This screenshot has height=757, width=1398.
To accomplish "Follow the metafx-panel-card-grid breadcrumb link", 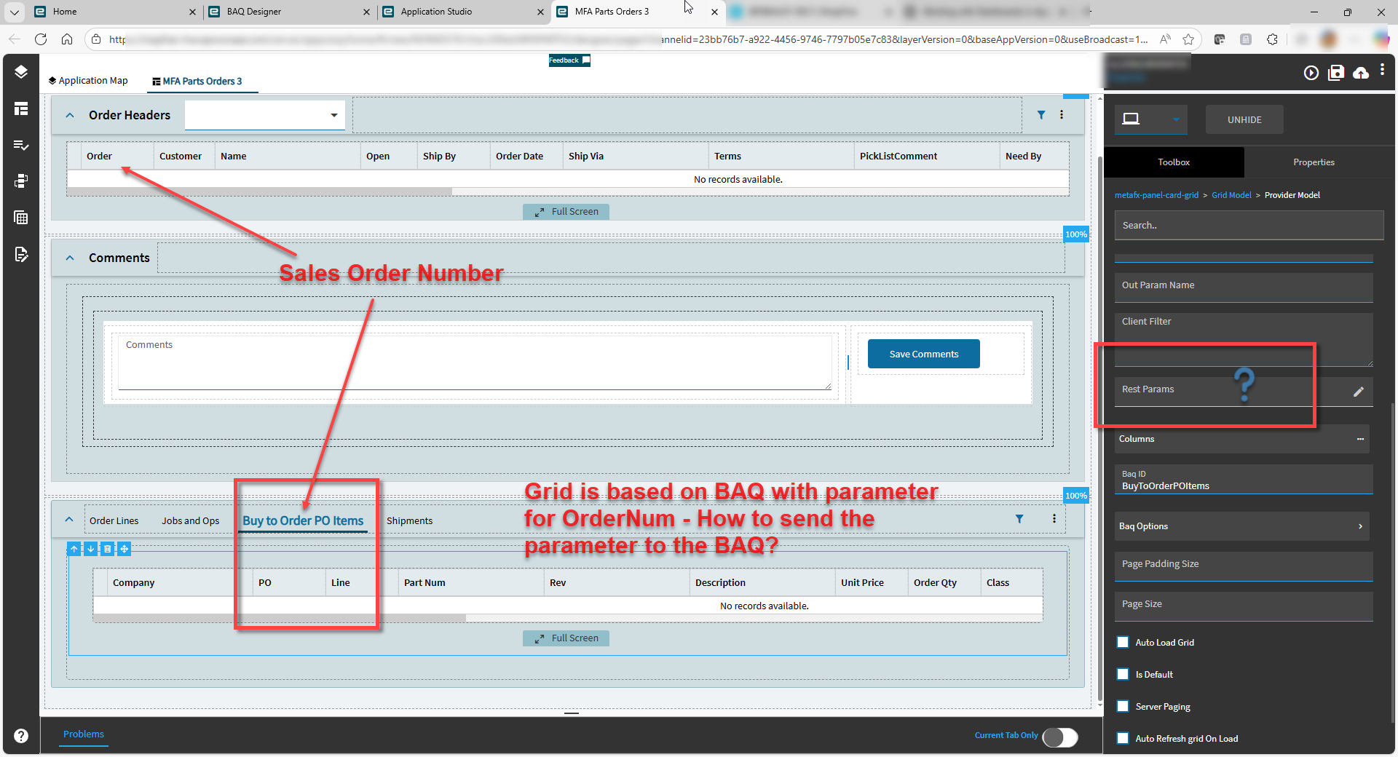I will click(x=1156, y=195).
